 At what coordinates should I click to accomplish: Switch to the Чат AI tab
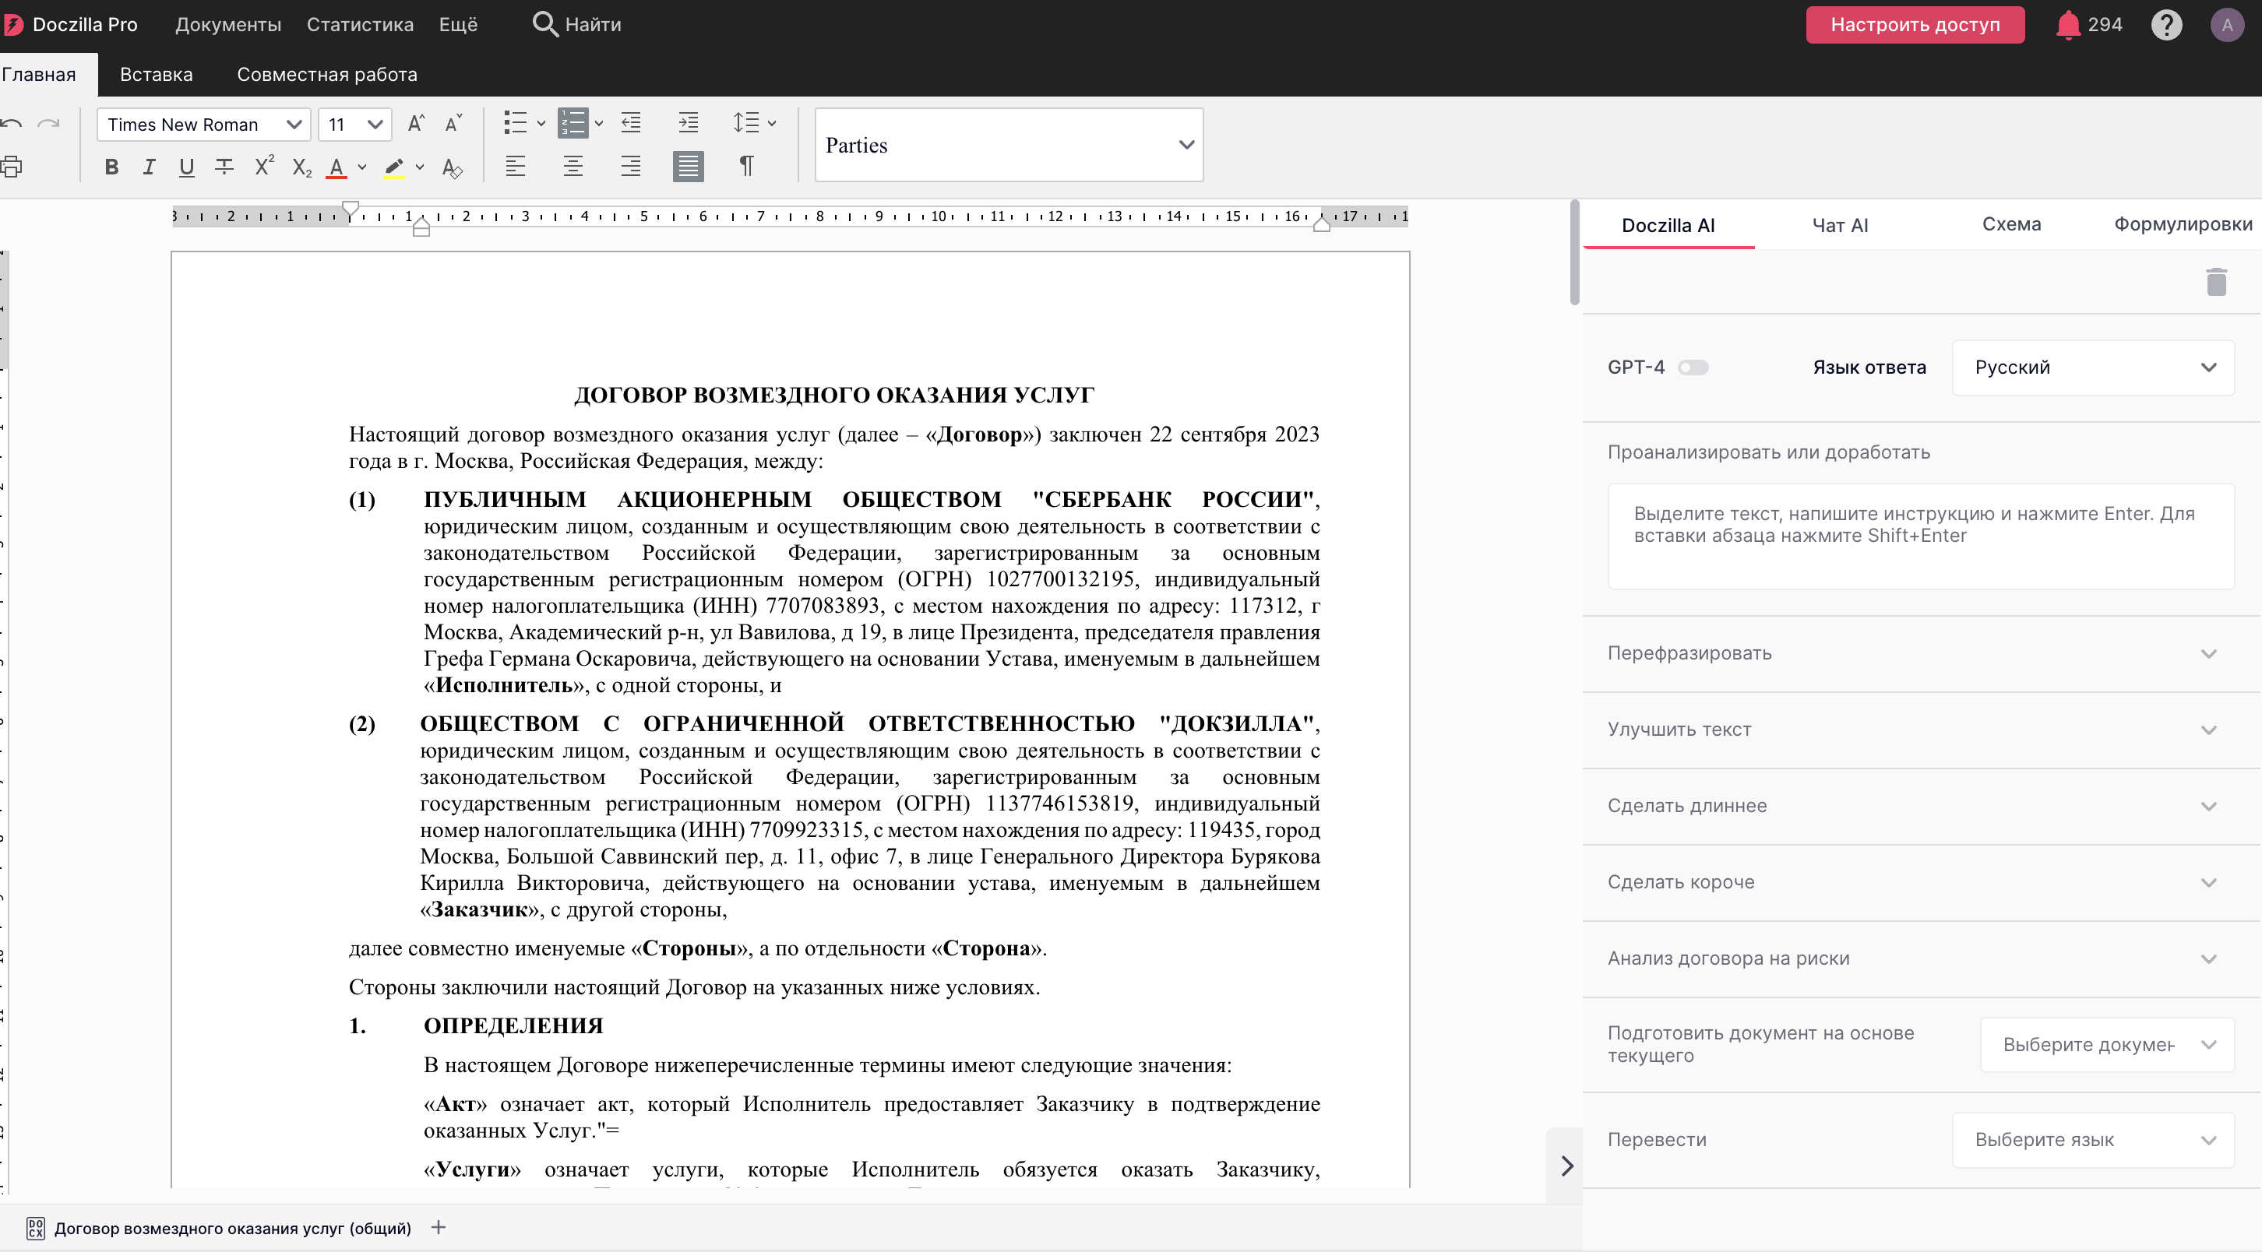[1840, 225]
